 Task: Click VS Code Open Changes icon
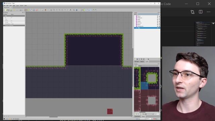(192, 12)
